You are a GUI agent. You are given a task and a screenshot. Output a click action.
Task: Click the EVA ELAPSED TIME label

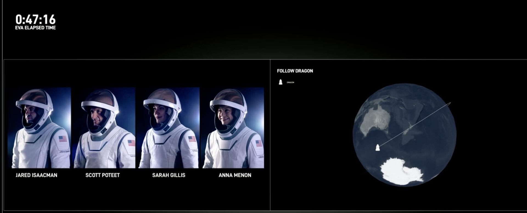(35, 28)
